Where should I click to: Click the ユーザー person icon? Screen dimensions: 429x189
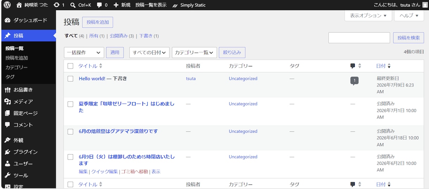8,164
